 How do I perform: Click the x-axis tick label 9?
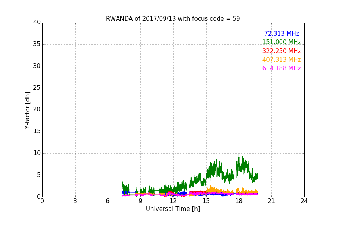coord(140,201)
